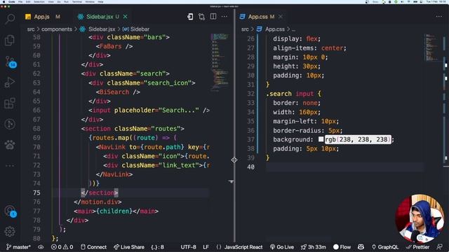Select the App.css tab
Viewport: 449px width, 252px height.
257,17
